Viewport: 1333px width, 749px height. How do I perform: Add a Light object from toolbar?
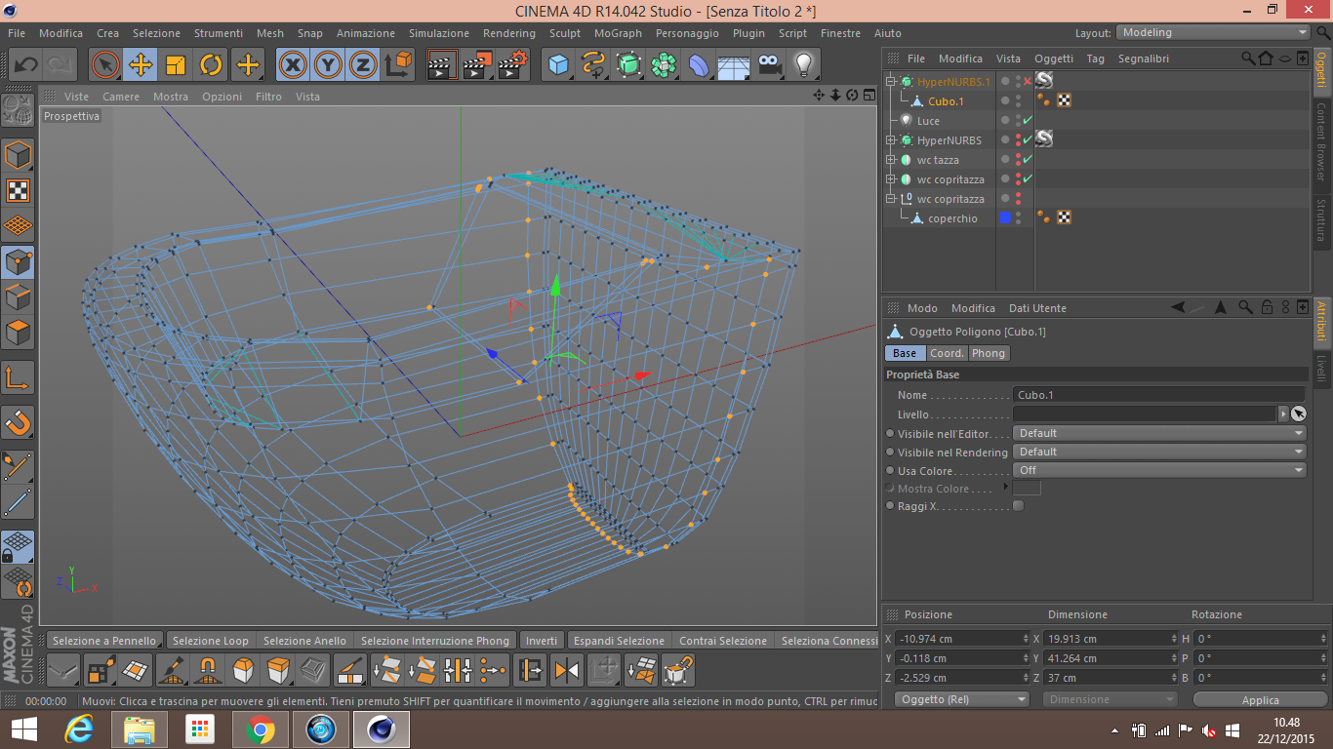click(803, 65)
